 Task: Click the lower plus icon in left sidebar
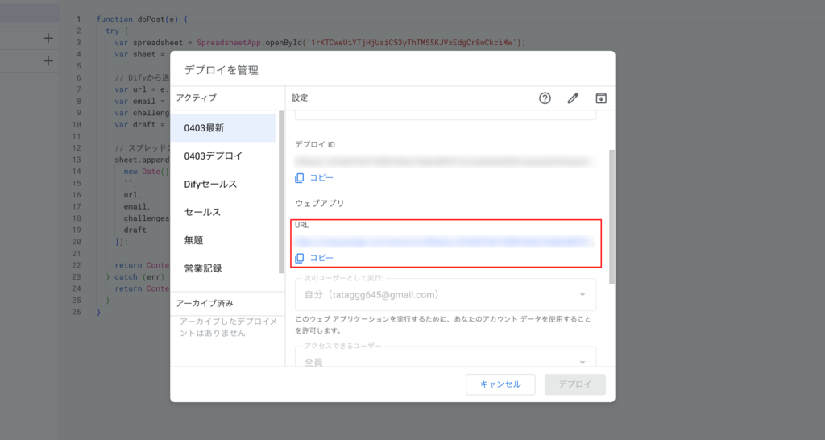click(48, 61)
